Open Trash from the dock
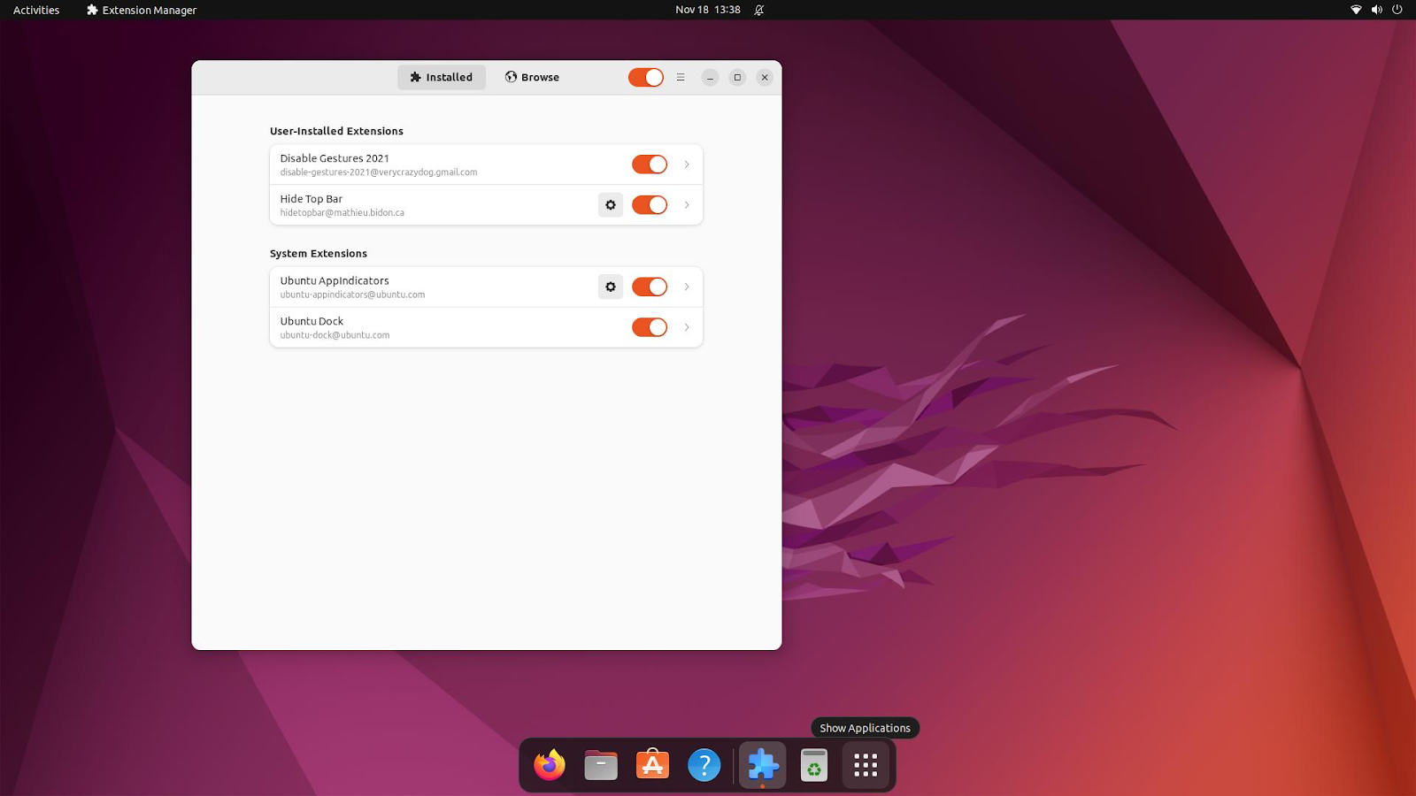This screenshot has width=1416, height=796. 814,765
